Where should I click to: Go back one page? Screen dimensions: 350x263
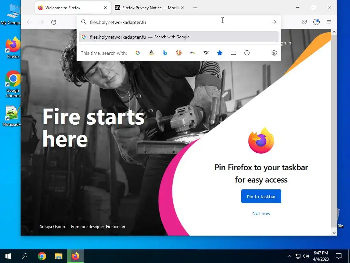click(29, 22)
